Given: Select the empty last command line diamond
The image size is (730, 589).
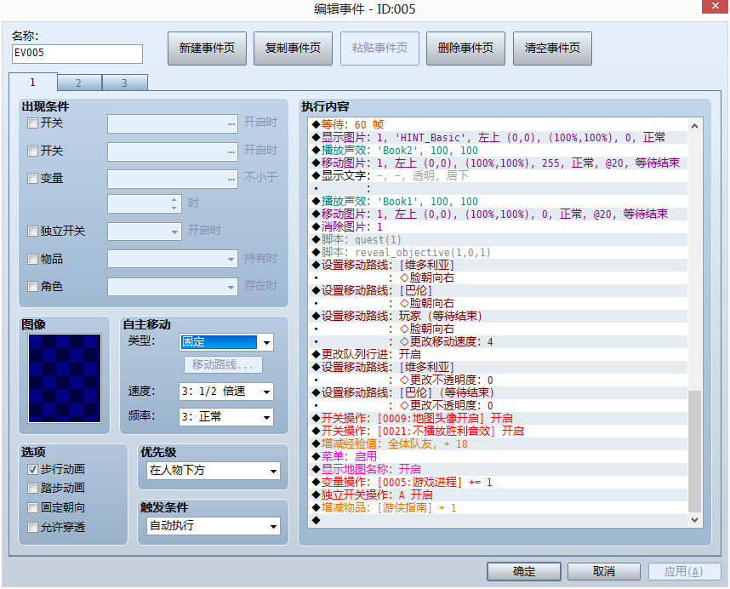Looking at the screenshot, I should tap(317, 520).
